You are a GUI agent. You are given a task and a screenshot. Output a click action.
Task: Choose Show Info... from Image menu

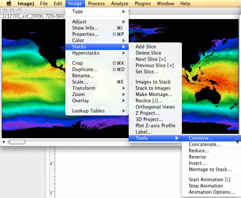(x=97, y=28)
